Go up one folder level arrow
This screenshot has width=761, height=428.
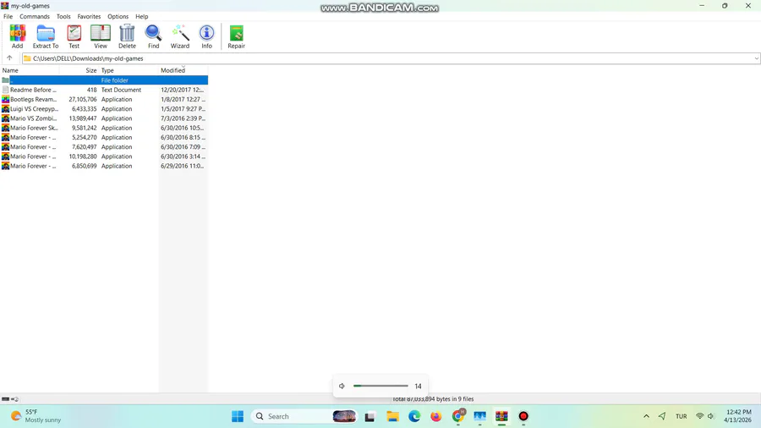(9, 58)
